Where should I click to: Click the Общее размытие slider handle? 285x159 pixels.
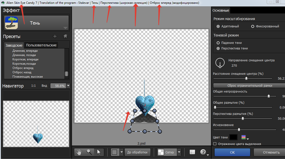215,107
